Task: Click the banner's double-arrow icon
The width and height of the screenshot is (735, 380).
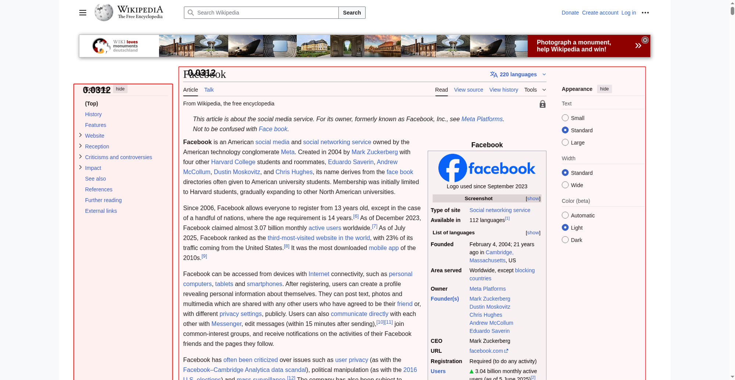Action: (x=638, y=46)
